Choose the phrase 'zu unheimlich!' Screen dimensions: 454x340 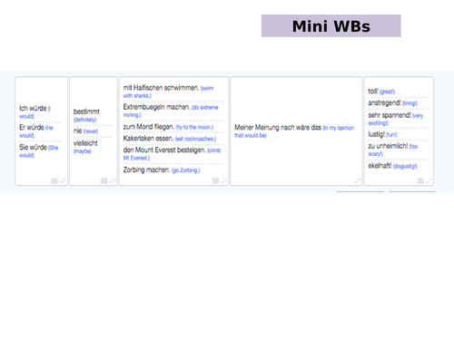(x=388, y=146)
